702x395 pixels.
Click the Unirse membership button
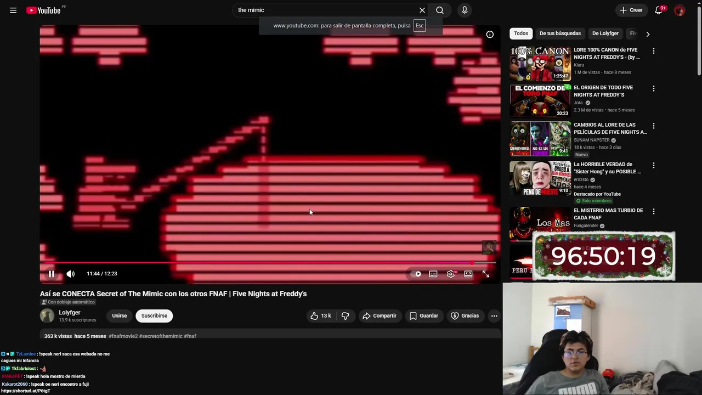coord(120,316)
